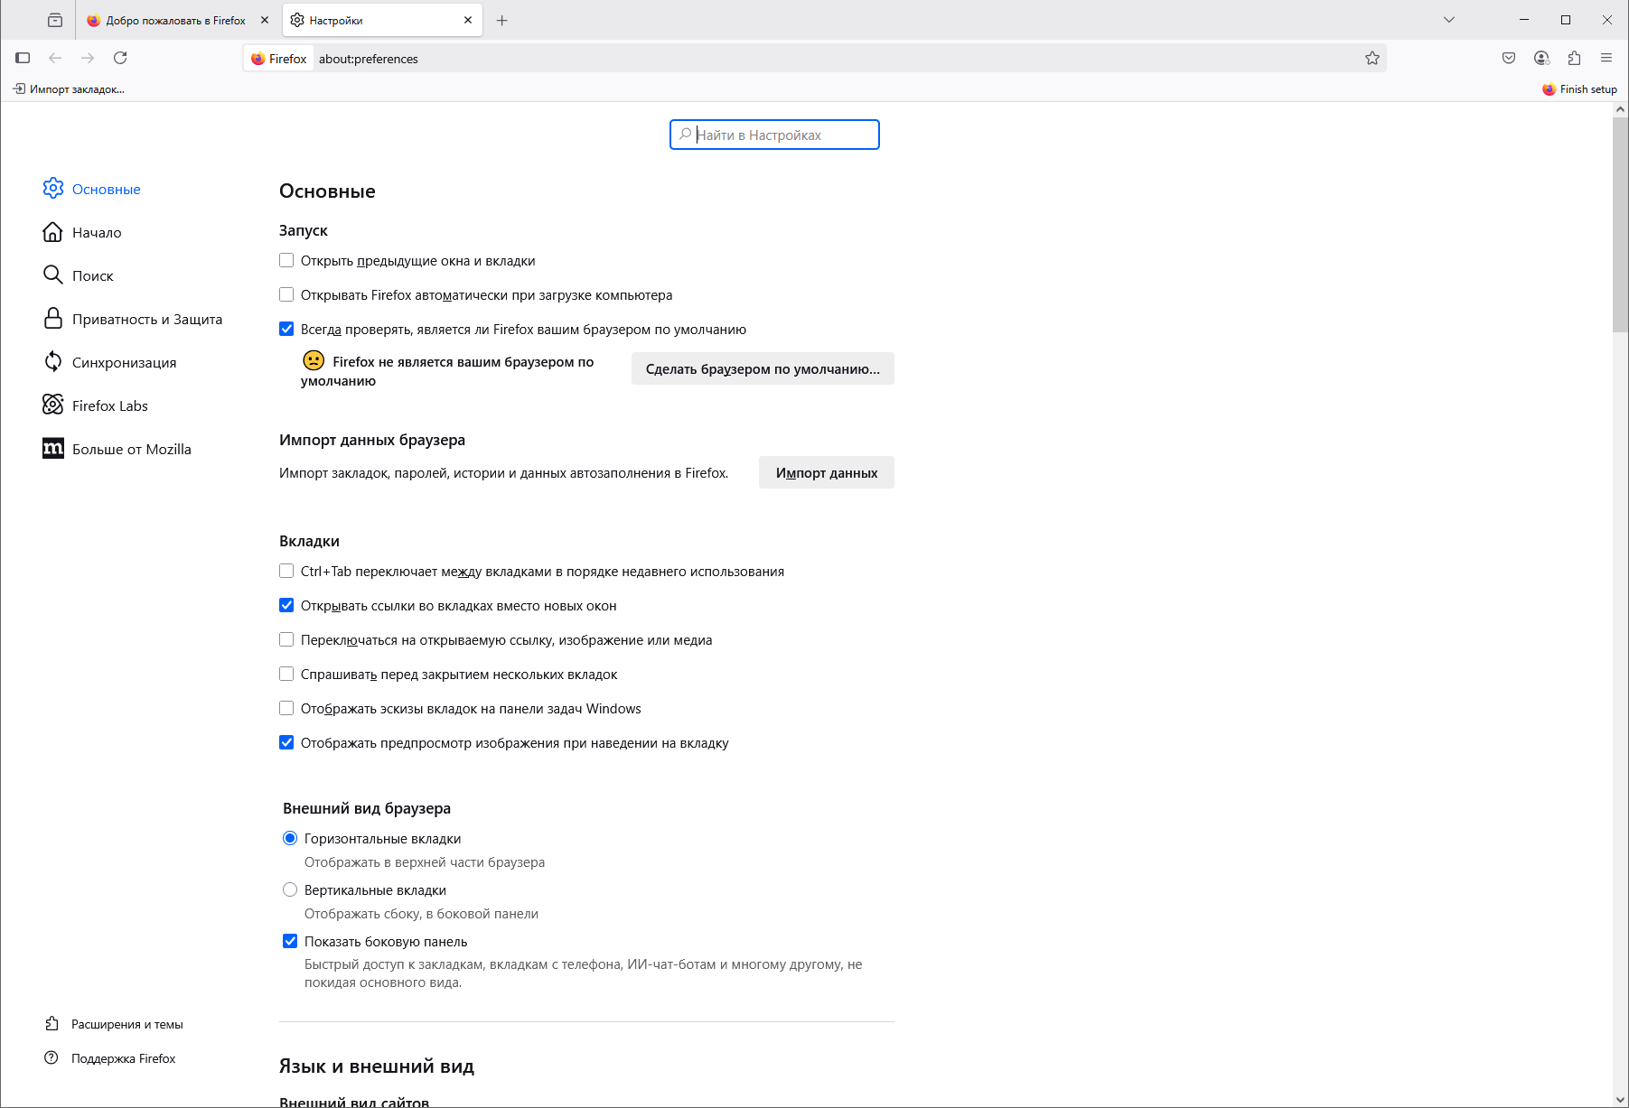The image size is (1629, 1108).
Task: Bookmark this page with the star icon
Action: [x=1372, y=58]
